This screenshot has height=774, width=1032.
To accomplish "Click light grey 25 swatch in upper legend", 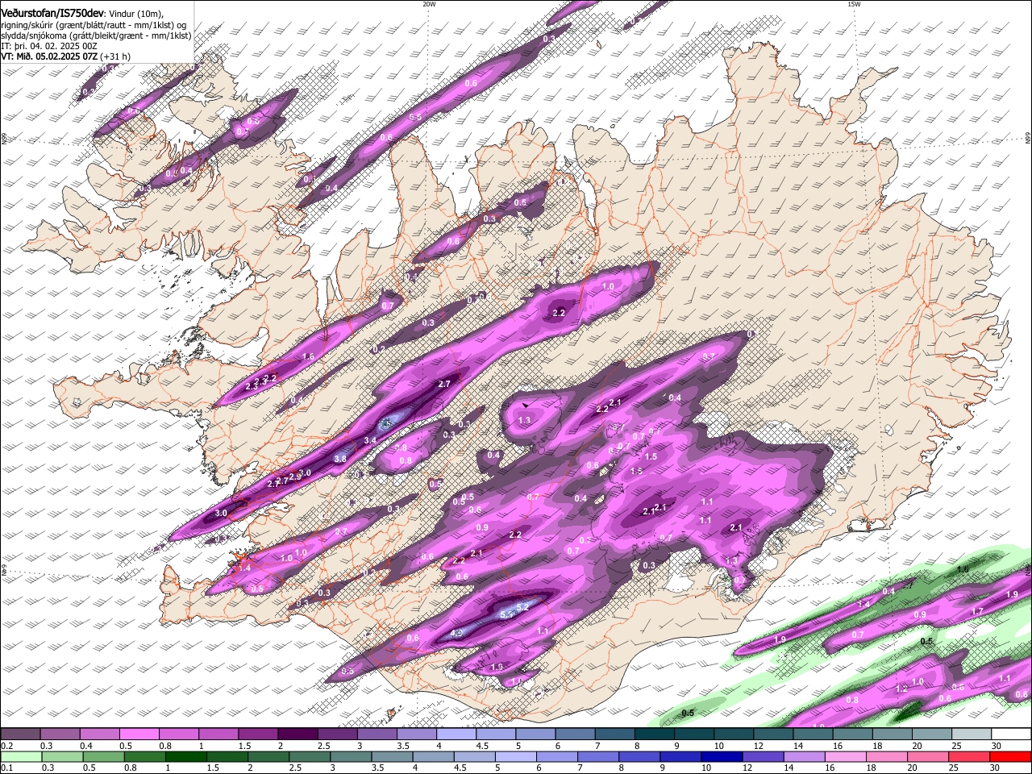I will (972, 734).
